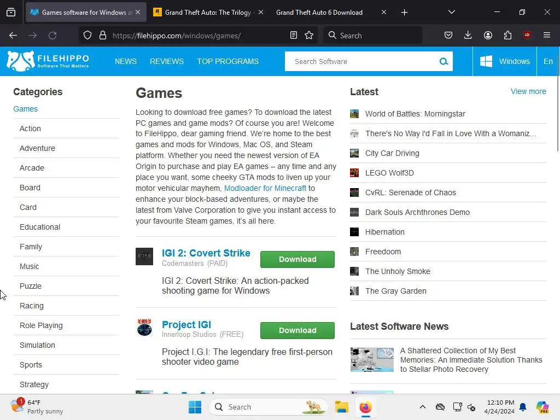Click the uBlock Origin extension icon
560x420 pixels.
(527, 35)
